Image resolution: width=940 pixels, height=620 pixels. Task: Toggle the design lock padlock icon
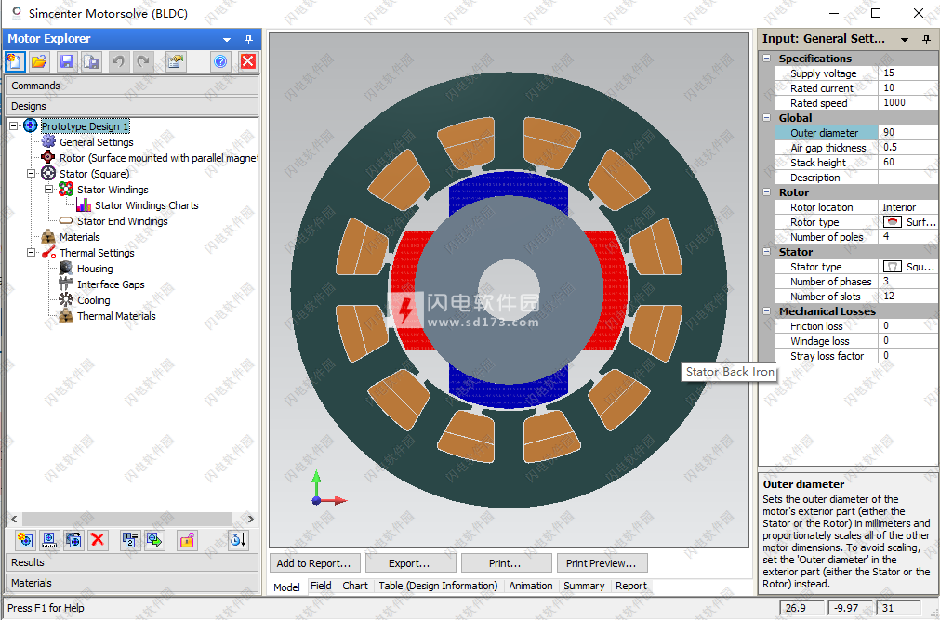(x=187, y=540)
